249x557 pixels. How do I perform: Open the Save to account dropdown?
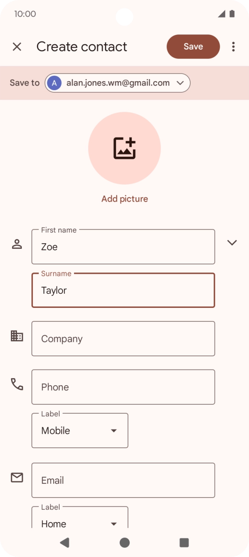[117, 83]
